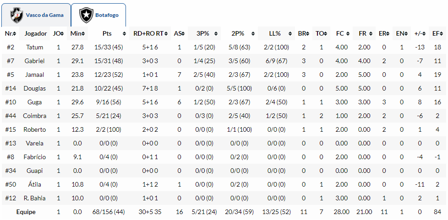The height and width of the screenshot is (220, 448).
Task: Click the Equipe totals row label
Action: [26, 212]
